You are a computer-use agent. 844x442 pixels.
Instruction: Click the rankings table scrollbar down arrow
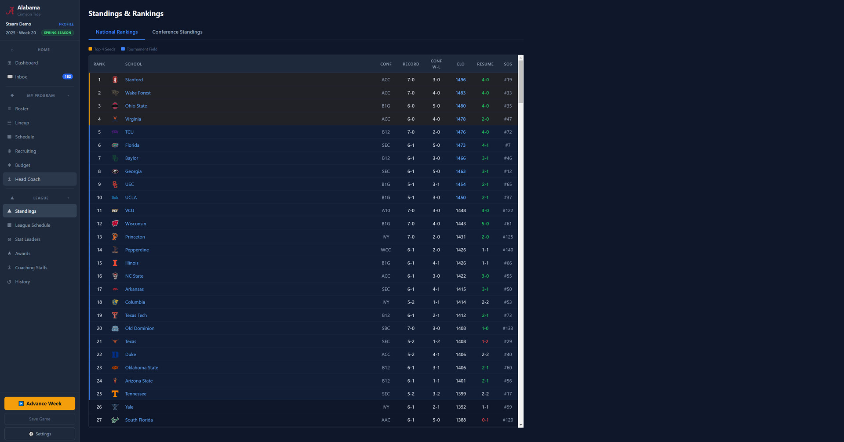(x=521, y=425)
